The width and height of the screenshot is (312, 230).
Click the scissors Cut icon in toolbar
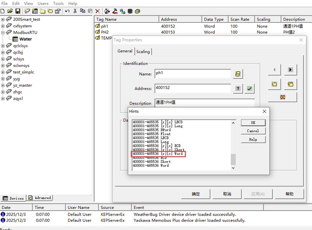(75, 11)
